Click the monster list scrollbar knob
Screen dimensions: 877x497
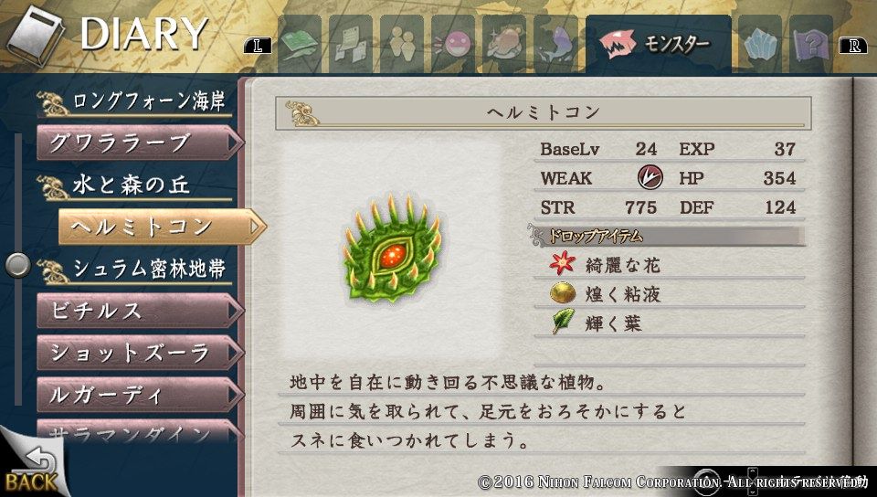[x=17, y=266]
